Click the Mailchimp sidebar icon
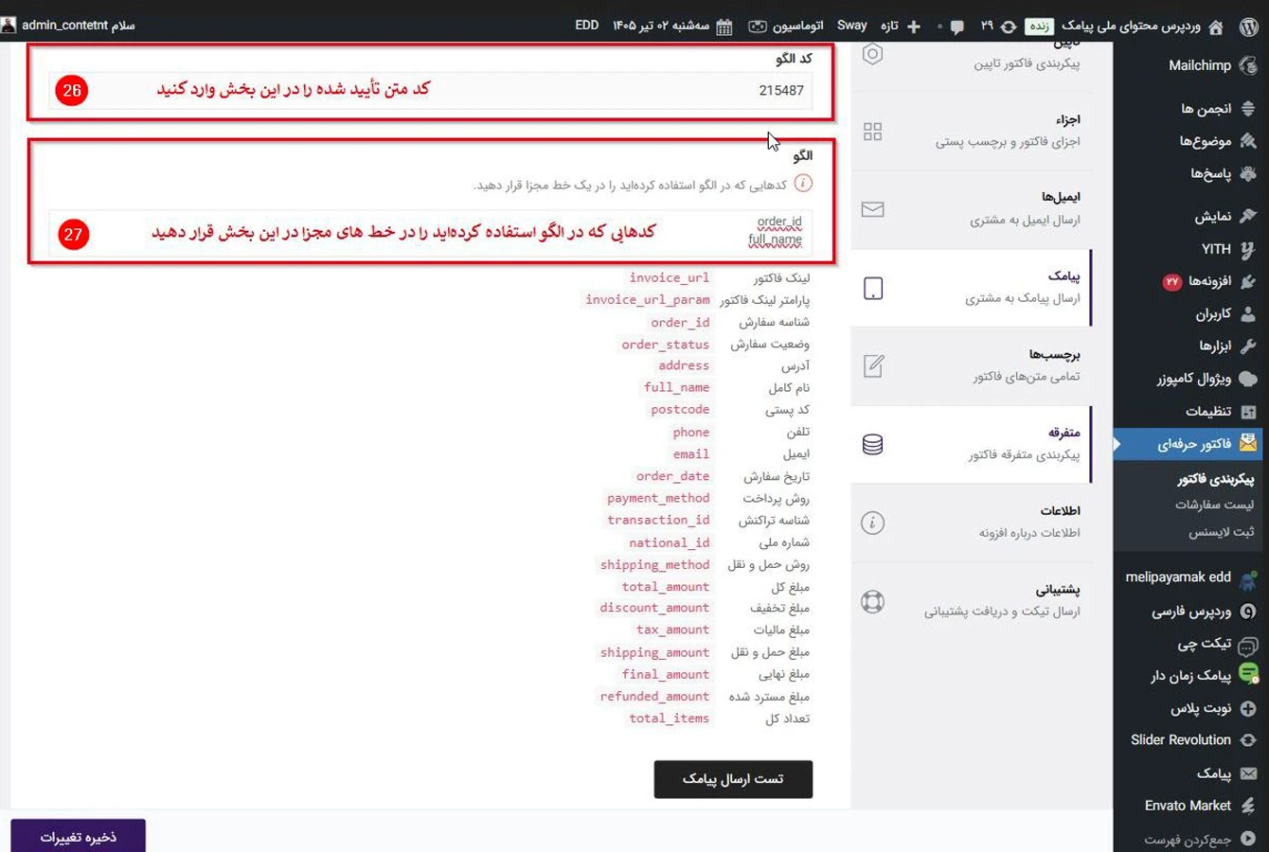 (x=1248, y=65)
